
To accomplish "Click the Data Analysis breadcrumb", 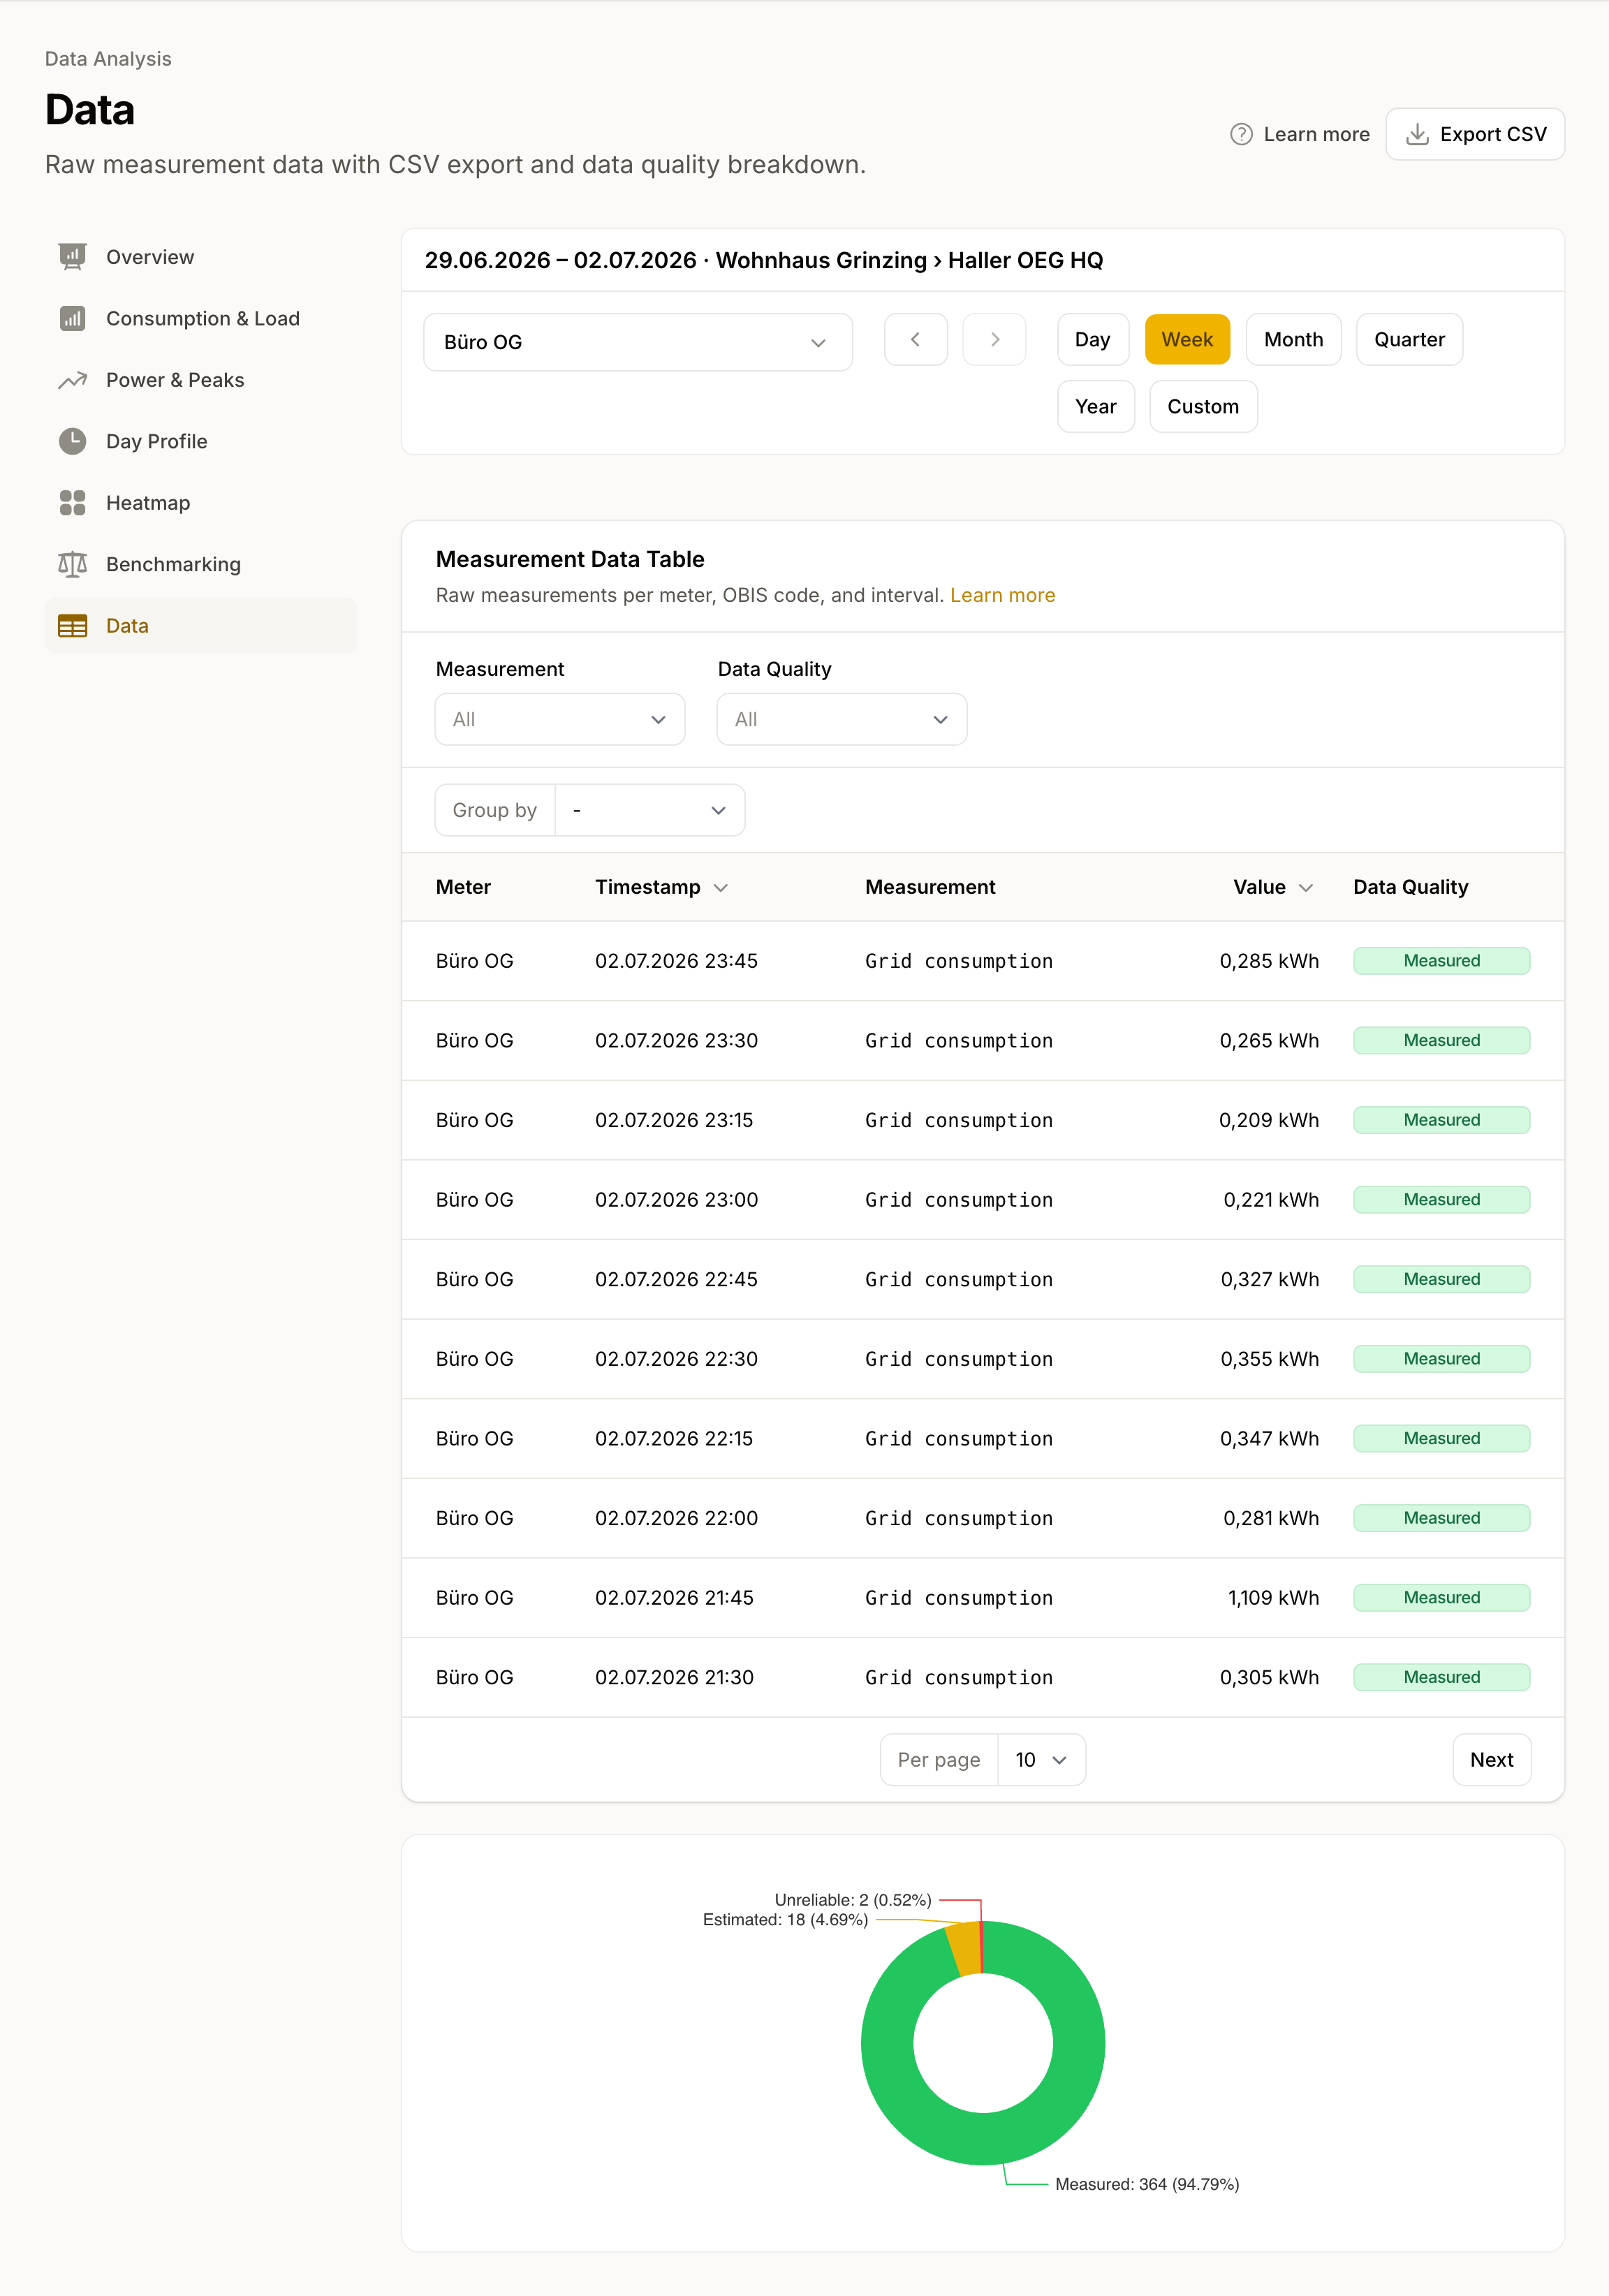I will coord(108,59).
